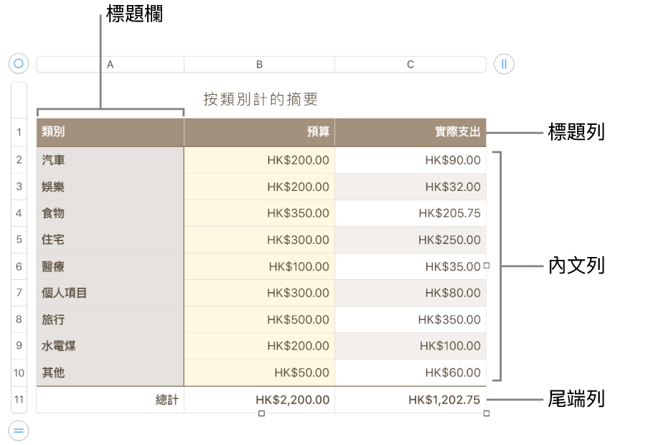Click the bottom-center table resize handle

[x=262, y=413]
